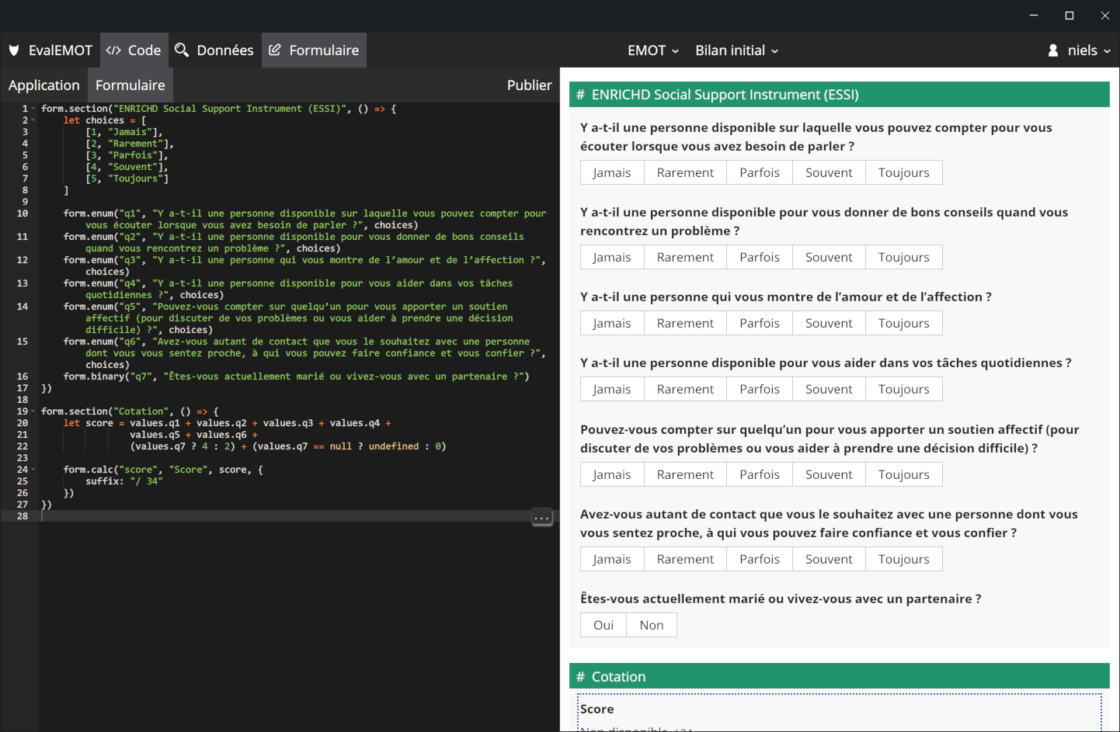The image size is (1120, 732).
Task: Click the Code brackets icon
Action: click(x=113, y=50)
